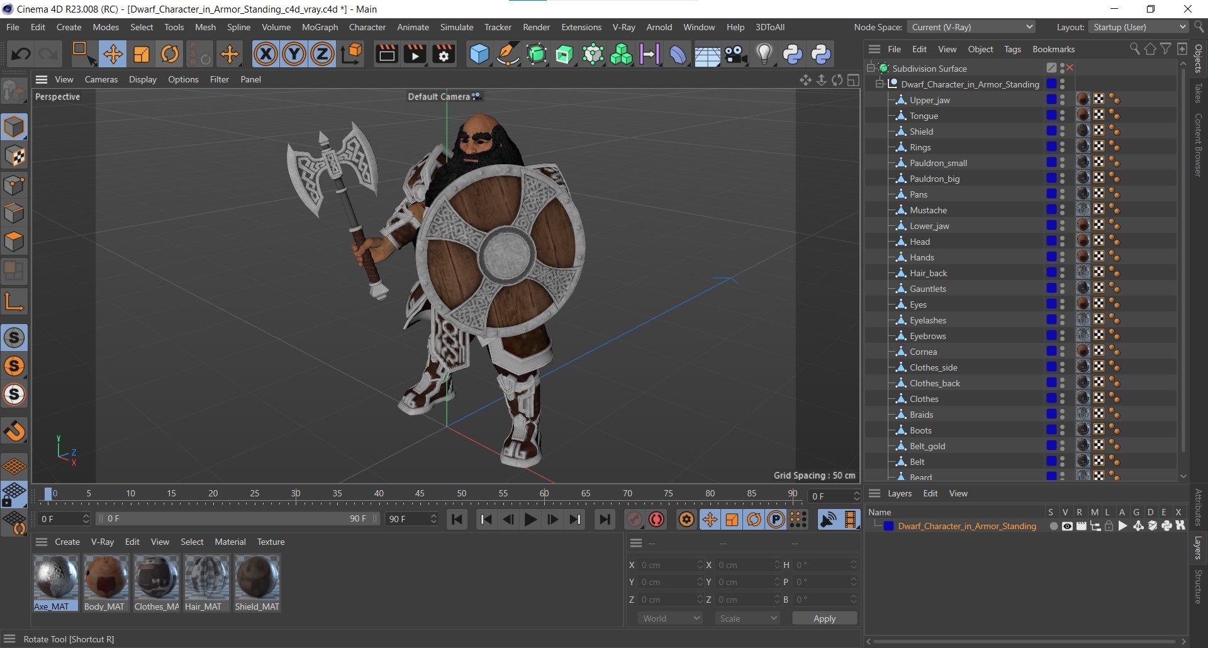Select the Scale tool

[x=142, y=54]
